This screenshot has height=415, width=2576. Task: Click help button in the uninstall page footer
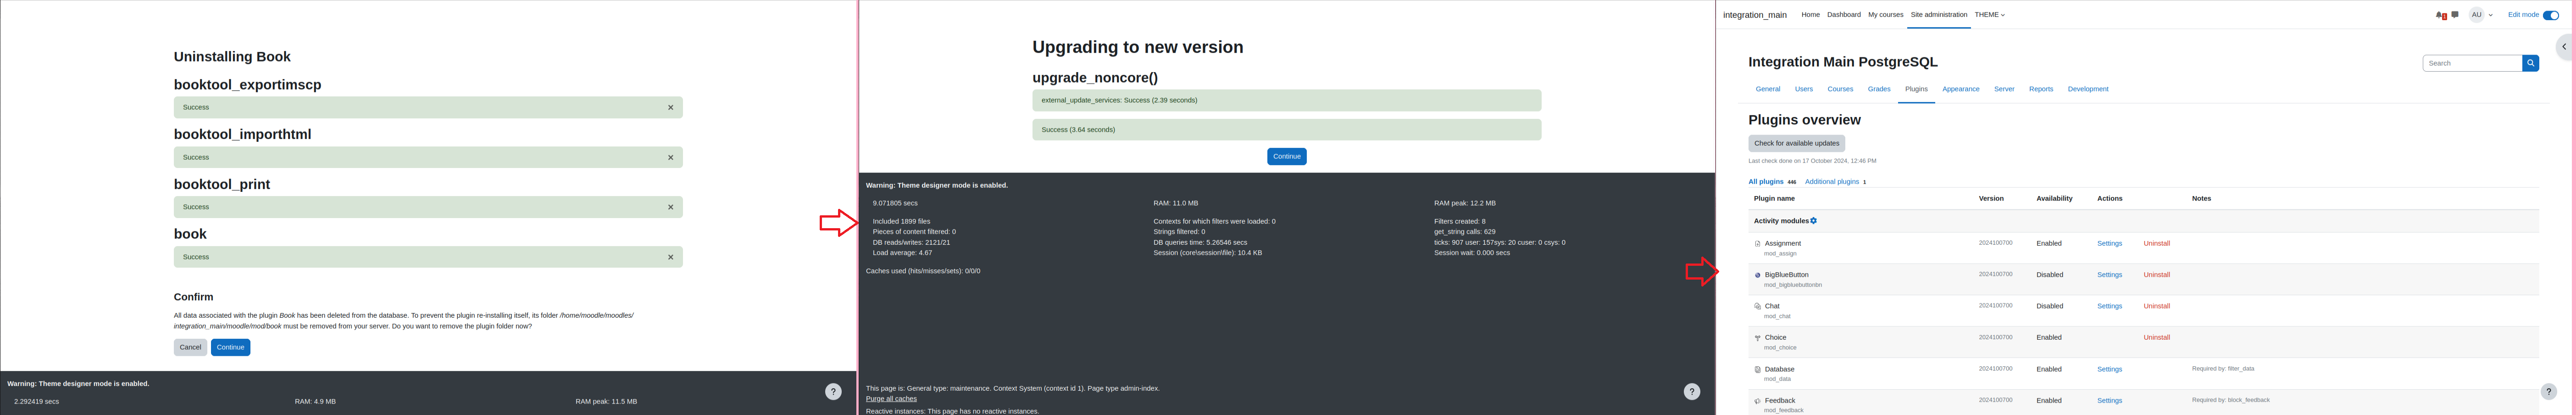pyautogui.click(x=833, y=392)
